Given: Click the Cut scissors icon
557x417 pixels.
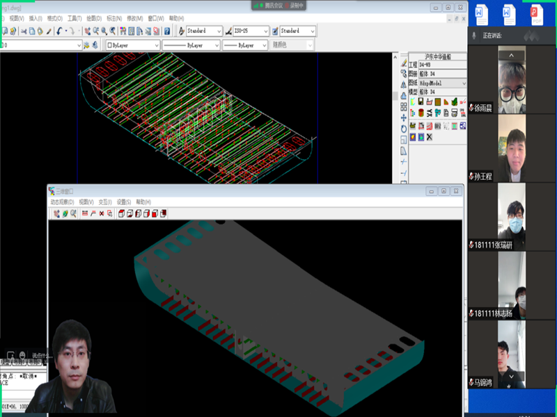Looking at the screenshot, I should pyautogui.click(x=23, y=31).
